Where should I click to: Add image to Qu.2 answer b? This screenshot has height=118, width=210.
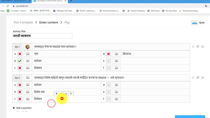click(x=28, y=92)
